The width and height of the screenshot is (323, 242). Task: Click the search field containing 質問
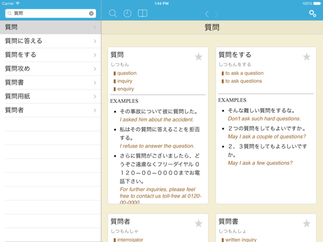point(50,13)
